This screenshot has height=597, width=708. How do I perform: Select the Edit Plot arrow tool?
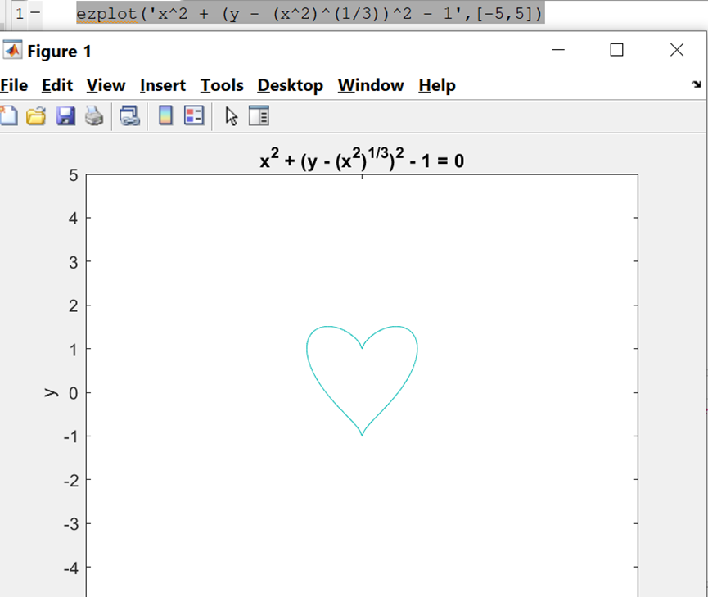pyautogui.click(x=231, y=116)
